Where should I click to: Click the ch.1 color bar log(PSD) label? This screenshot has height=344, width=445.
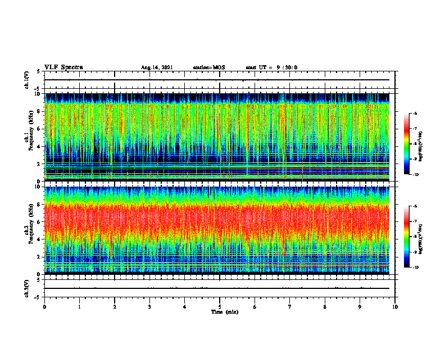point(421,147)
